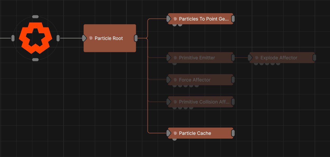Click the Explode Affector node icon
This screenshot has width=330, height=157.
point(256,58)
